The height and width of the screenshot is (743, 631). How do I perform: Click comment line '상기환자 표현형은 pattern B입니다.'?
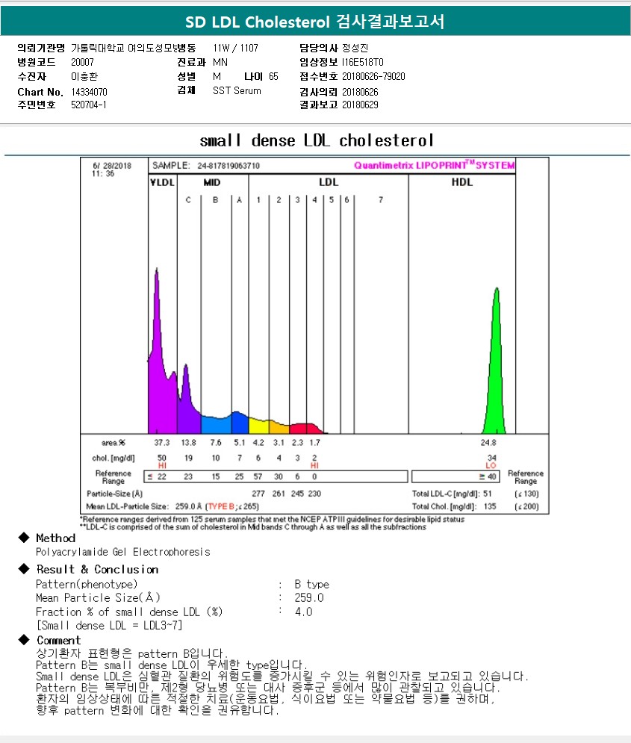tap(132, 654)
